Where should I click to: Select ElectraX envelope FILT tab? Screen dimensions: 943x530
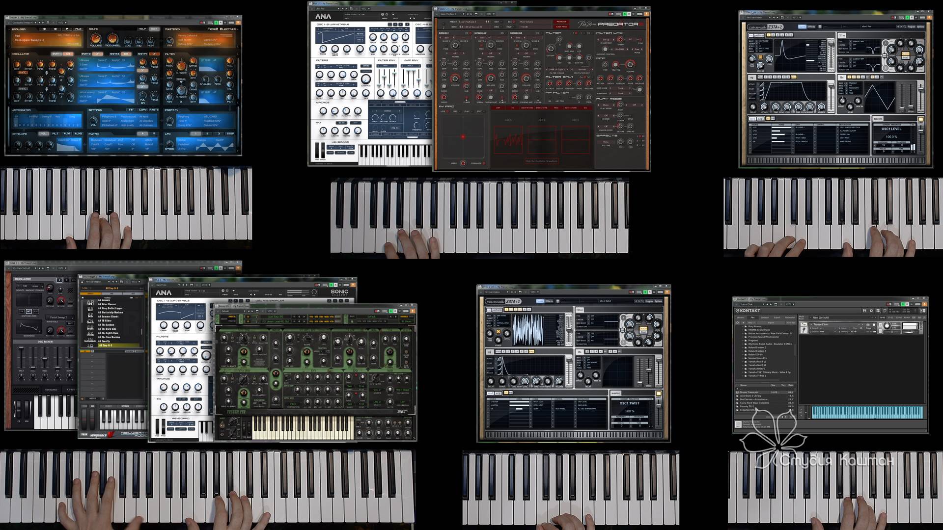[x=55, y=133]
